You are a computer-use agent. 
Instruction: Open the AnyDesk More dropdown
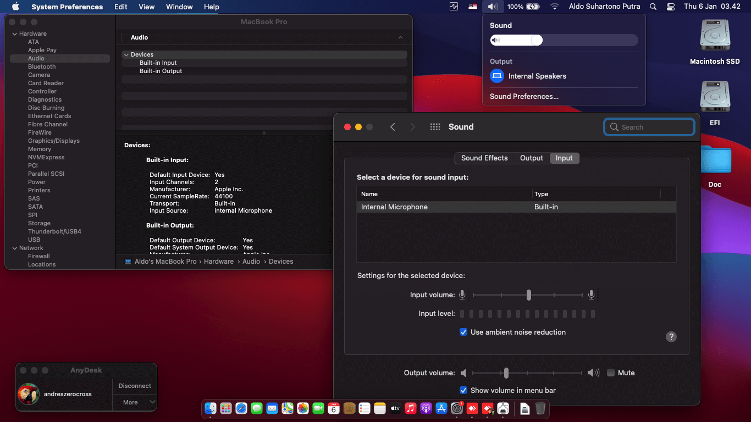coord(135,402)
